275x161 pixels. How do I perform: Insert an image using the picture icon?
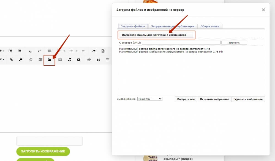click(x=40, y=60)
